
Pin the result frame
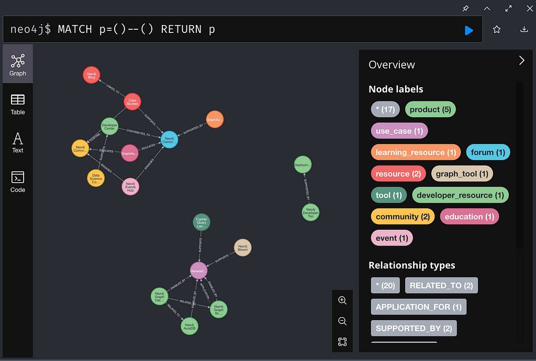tap(465, 8)
